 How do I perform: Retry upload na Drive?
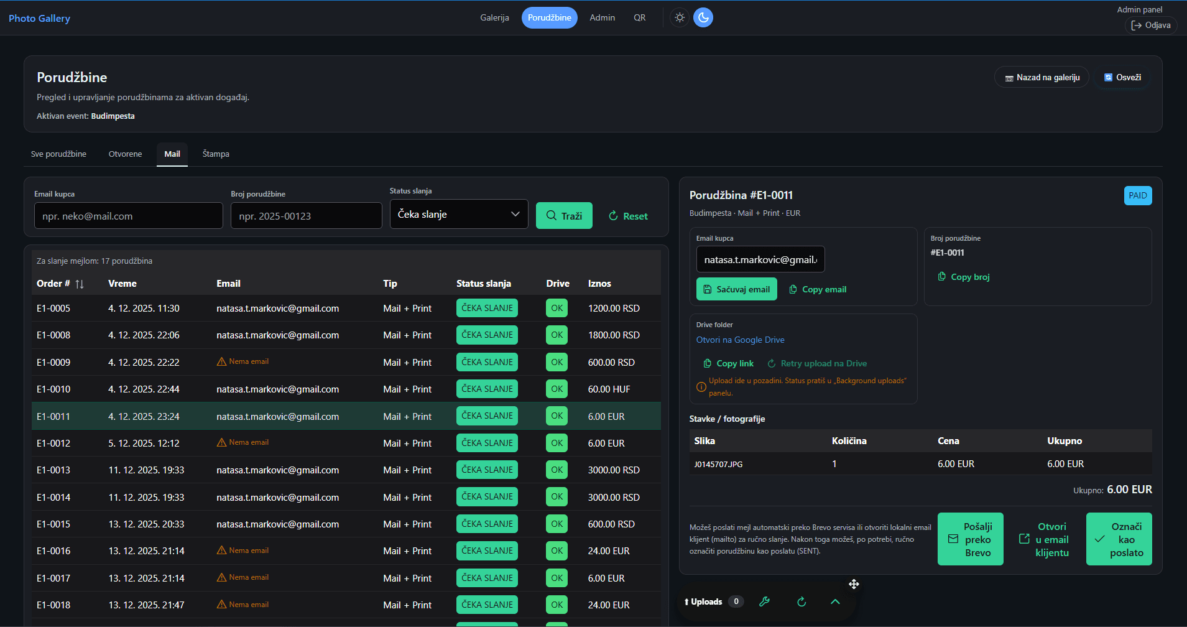(x=817, y=363)
